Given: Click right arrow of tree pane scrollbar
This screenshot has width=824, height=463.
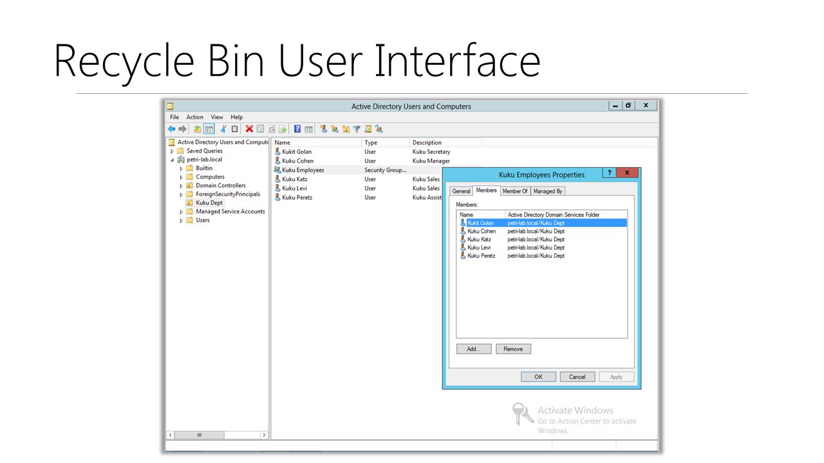Looking at the screenshot, I should click(264, 435).
